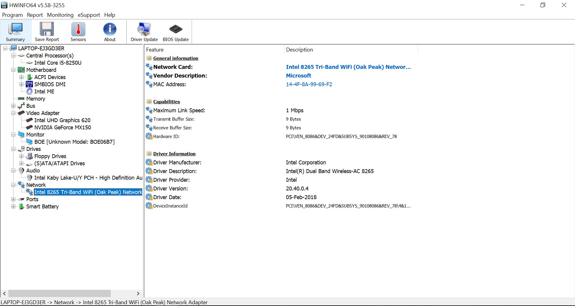Expand the (S)ATA/ATAPI Drives node

(21, 163)
